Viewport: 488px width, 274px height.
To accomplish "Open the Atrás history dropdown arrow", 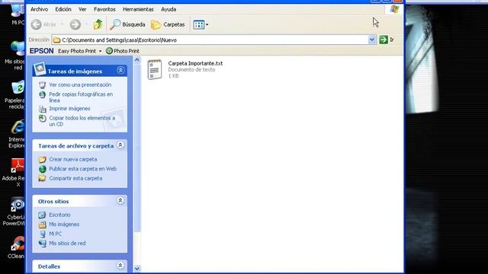I will (x=62, y=24).
